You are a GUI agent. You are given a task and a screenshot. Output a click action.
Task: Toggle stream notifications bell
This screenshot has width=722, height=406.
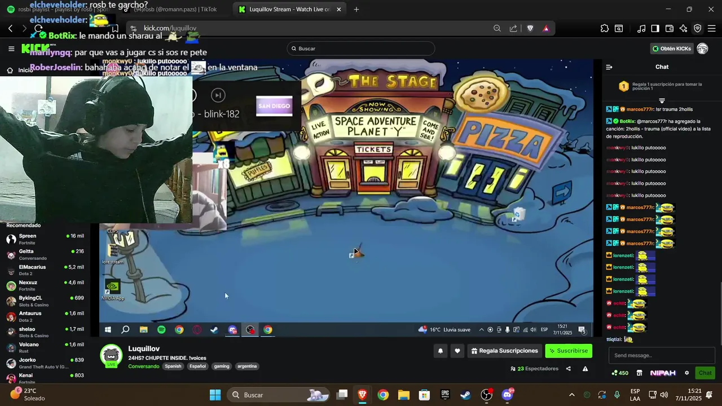click(x=441, y=351)
